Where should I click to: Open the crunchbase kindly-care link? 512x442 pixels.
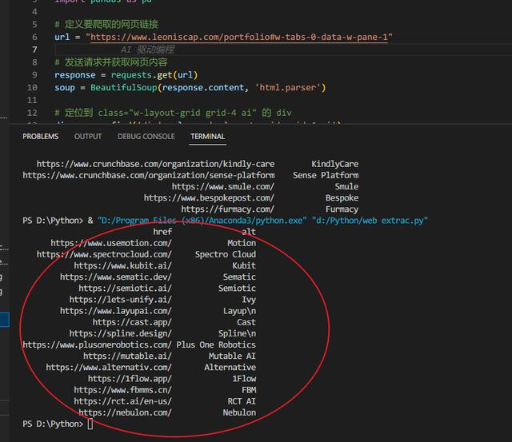[x=155, y=164]
